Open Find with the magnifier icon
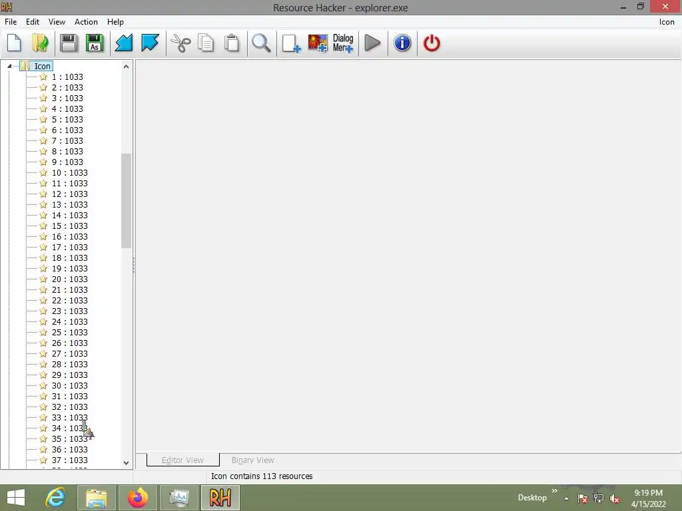Image resolution: width=682 pixels, height=511 pixels. click(x=261, y=43)
